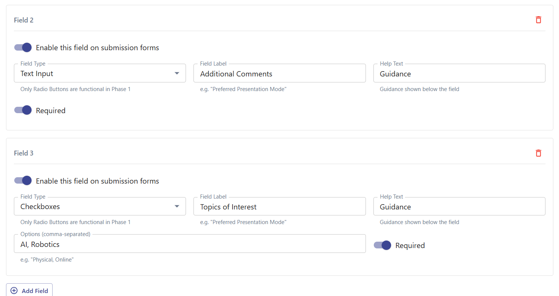Toggle Required switch for Topics of Interest
559x296 pixels.
click(x=382, y=245)
